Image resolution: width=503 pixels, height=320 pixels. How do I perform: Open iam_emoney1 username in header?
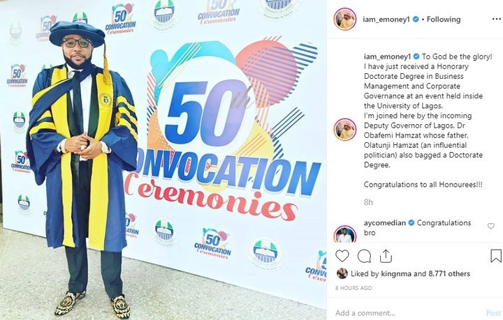tap(386, 20)
